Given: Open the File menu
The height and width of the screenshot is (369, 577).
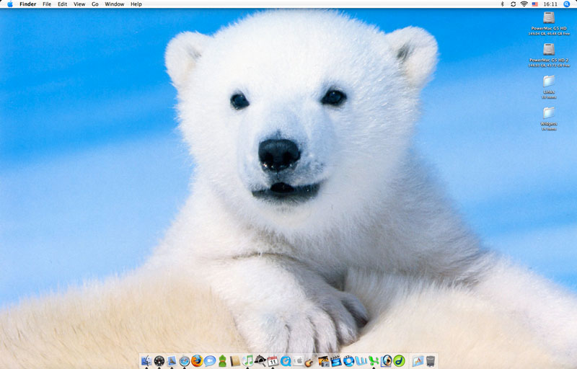Looking at the screenshot, I should tap(47, 4).
